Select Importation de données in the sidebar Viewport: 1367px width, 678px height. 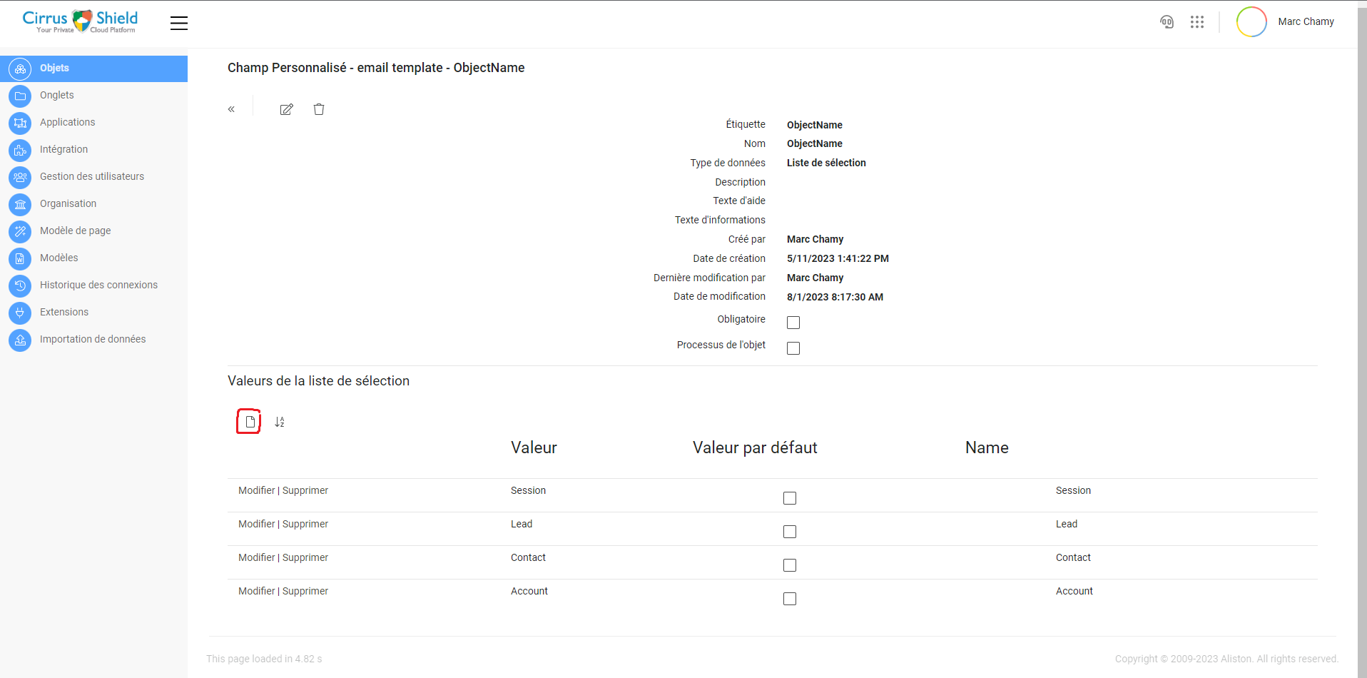tap(93, 339)
